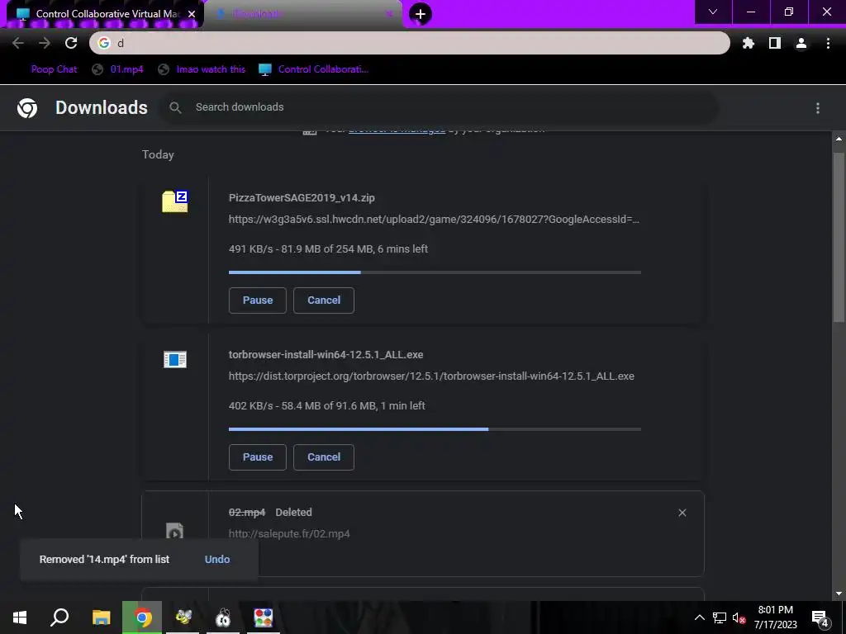Screen dimensions: 846x634
Task: Click the browser back arrow
Action: click(18, 43)
